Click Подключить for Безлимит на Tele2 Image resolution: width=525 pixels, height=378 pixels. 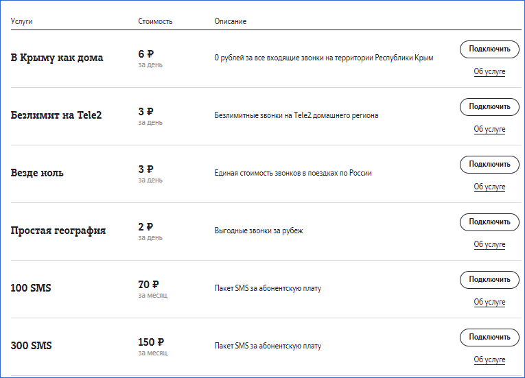[x=489, y=107]
